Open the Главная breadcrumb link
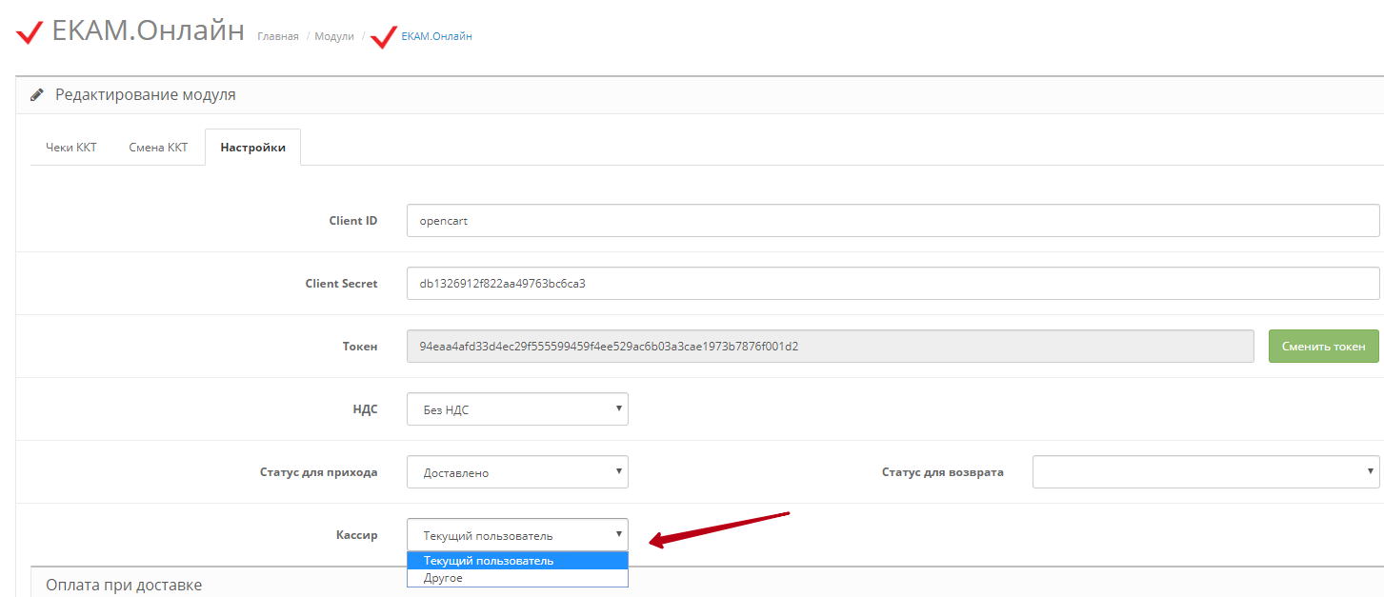 278,36
